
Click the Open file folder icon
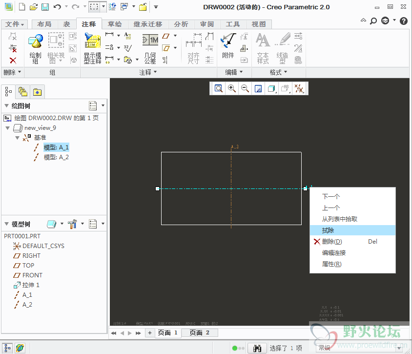[33, 7]
